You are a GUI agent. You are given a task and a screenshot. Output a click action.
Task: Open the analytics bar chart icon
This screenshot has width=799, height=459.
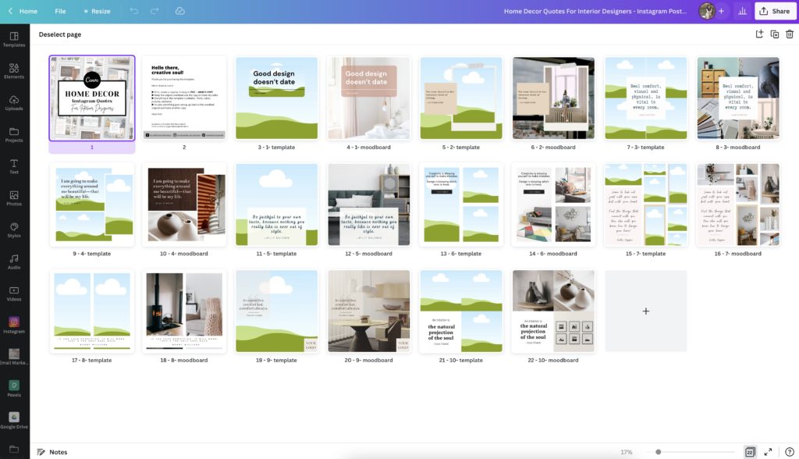pyautogui.click(x=743, y=11)
